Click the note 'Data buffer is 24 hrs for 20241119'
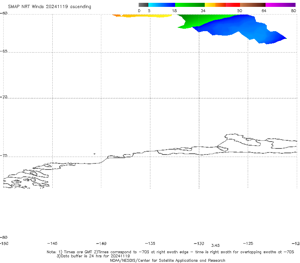Image resolution: width=300 pixels, height=263 pixels. click(x=93, y=256)
